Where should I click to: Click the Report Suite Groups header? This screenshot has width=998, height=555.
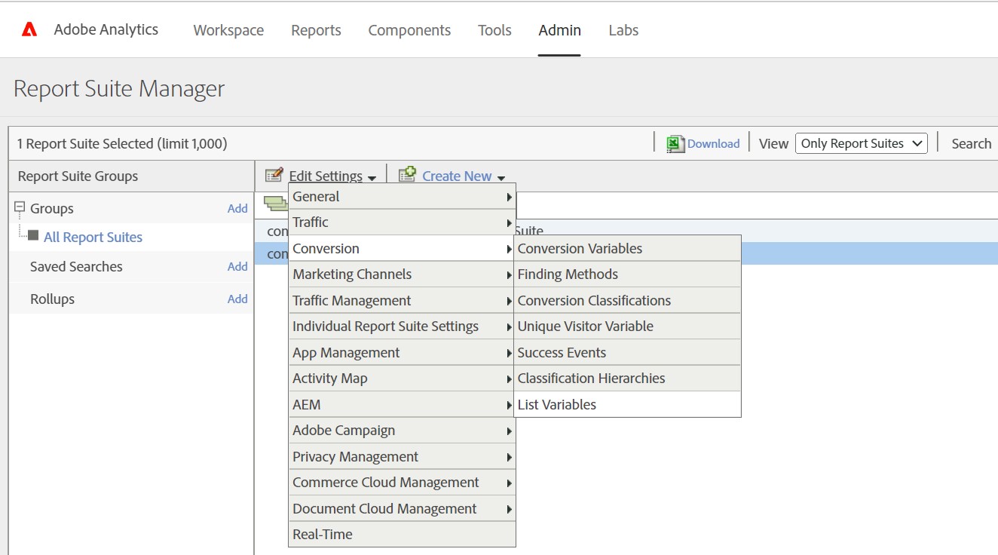(x=78, y=176)
